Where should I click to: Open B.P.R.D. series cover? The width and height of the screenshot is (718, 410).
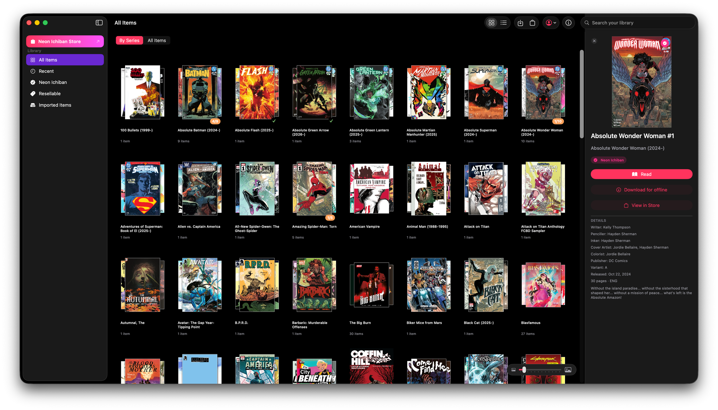[x=257, y=285]
